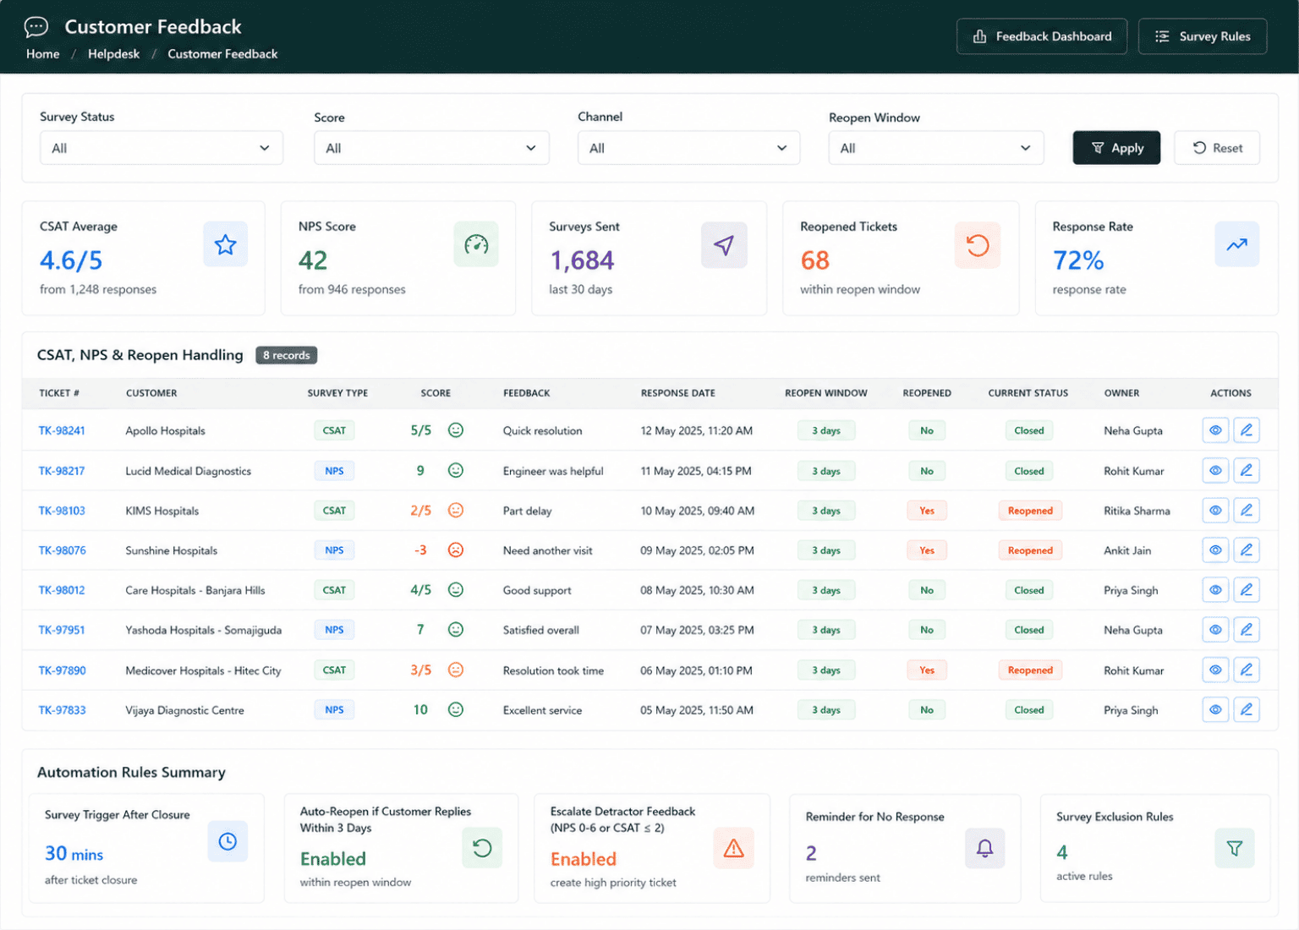View ticket TK-98241 with eye icon
1299x930 pixels.
[x=1215, y=430]
